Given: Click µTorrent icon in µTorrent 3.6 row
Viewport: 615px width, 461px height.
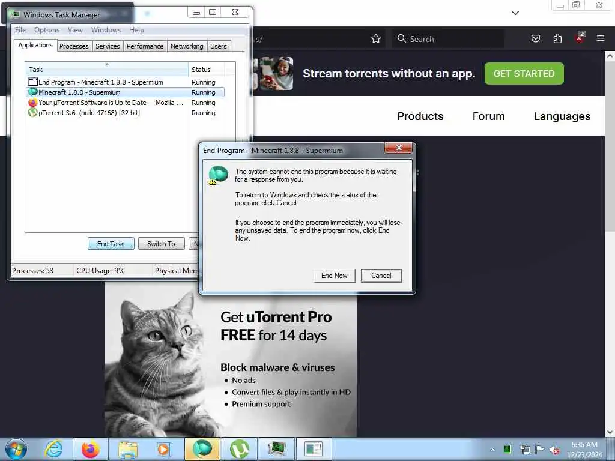Looking at the screenshot, I should (33, 113).
